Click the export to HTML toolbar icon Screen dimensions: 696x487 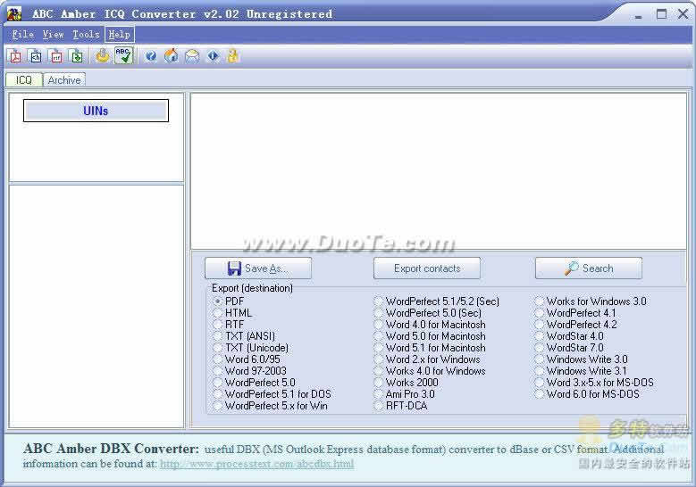pyautogui.click(x=35, y=56)
